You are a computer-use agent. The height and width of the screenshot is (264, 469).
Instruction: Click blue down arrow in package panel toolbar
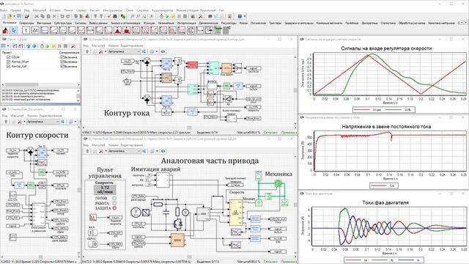[x=34, y=46]
